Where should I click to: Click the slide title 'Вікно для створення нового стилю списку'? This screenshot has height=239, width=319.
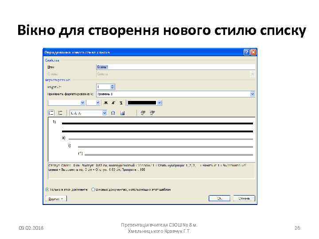162,30
